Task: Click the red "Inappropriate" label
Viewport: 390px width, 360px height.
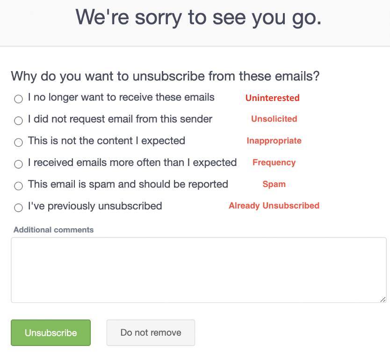Action: click(x=274, y=141)
